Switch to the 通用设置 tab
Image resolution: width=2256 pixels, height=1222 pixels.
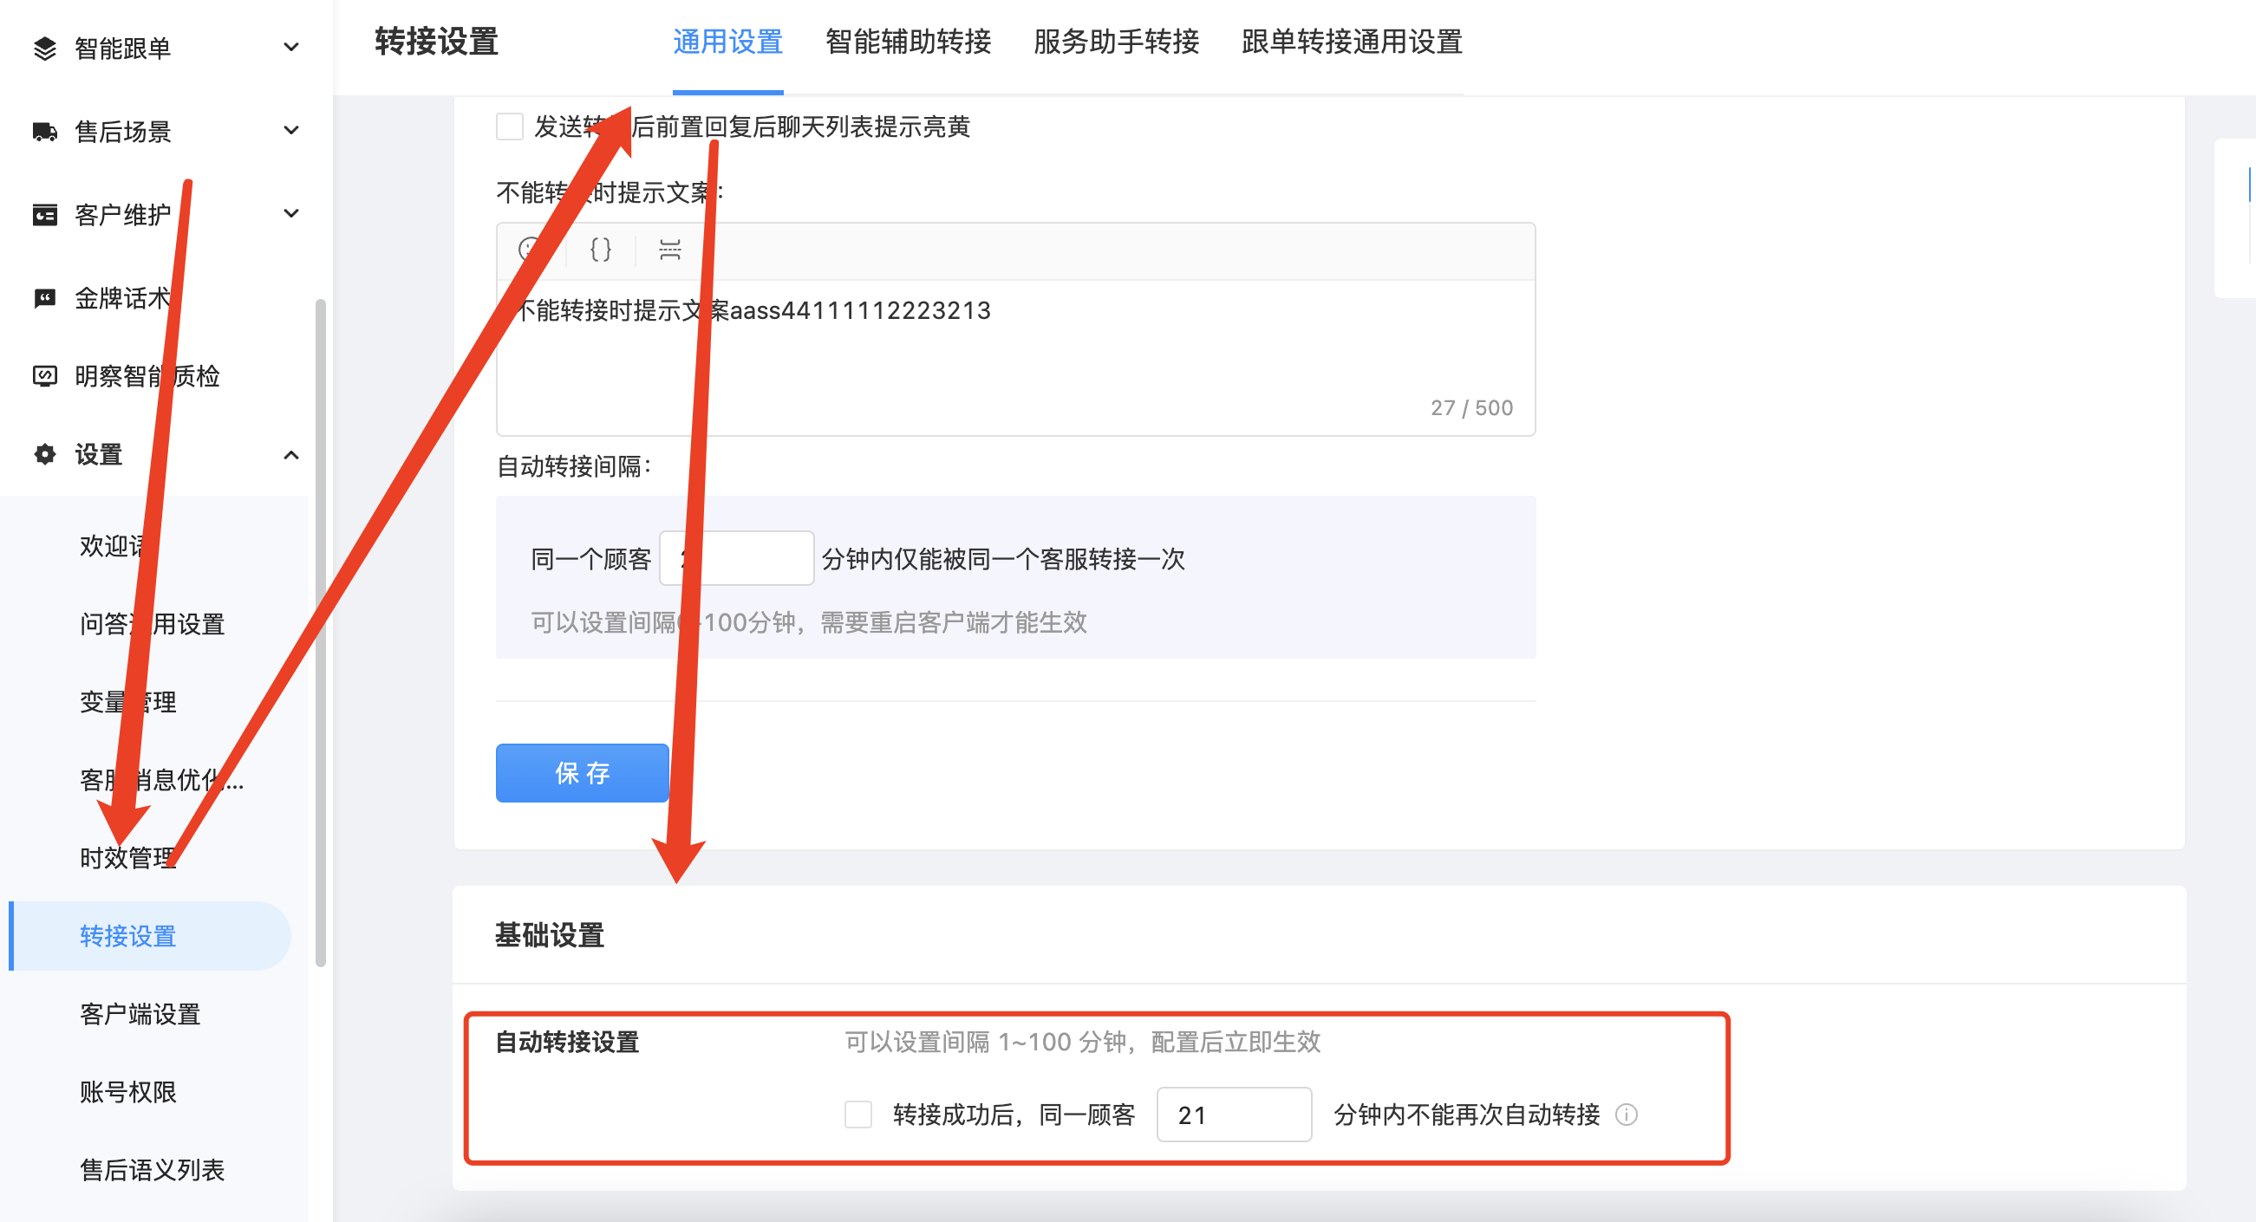pyautogui.click(x=727, y=42)
